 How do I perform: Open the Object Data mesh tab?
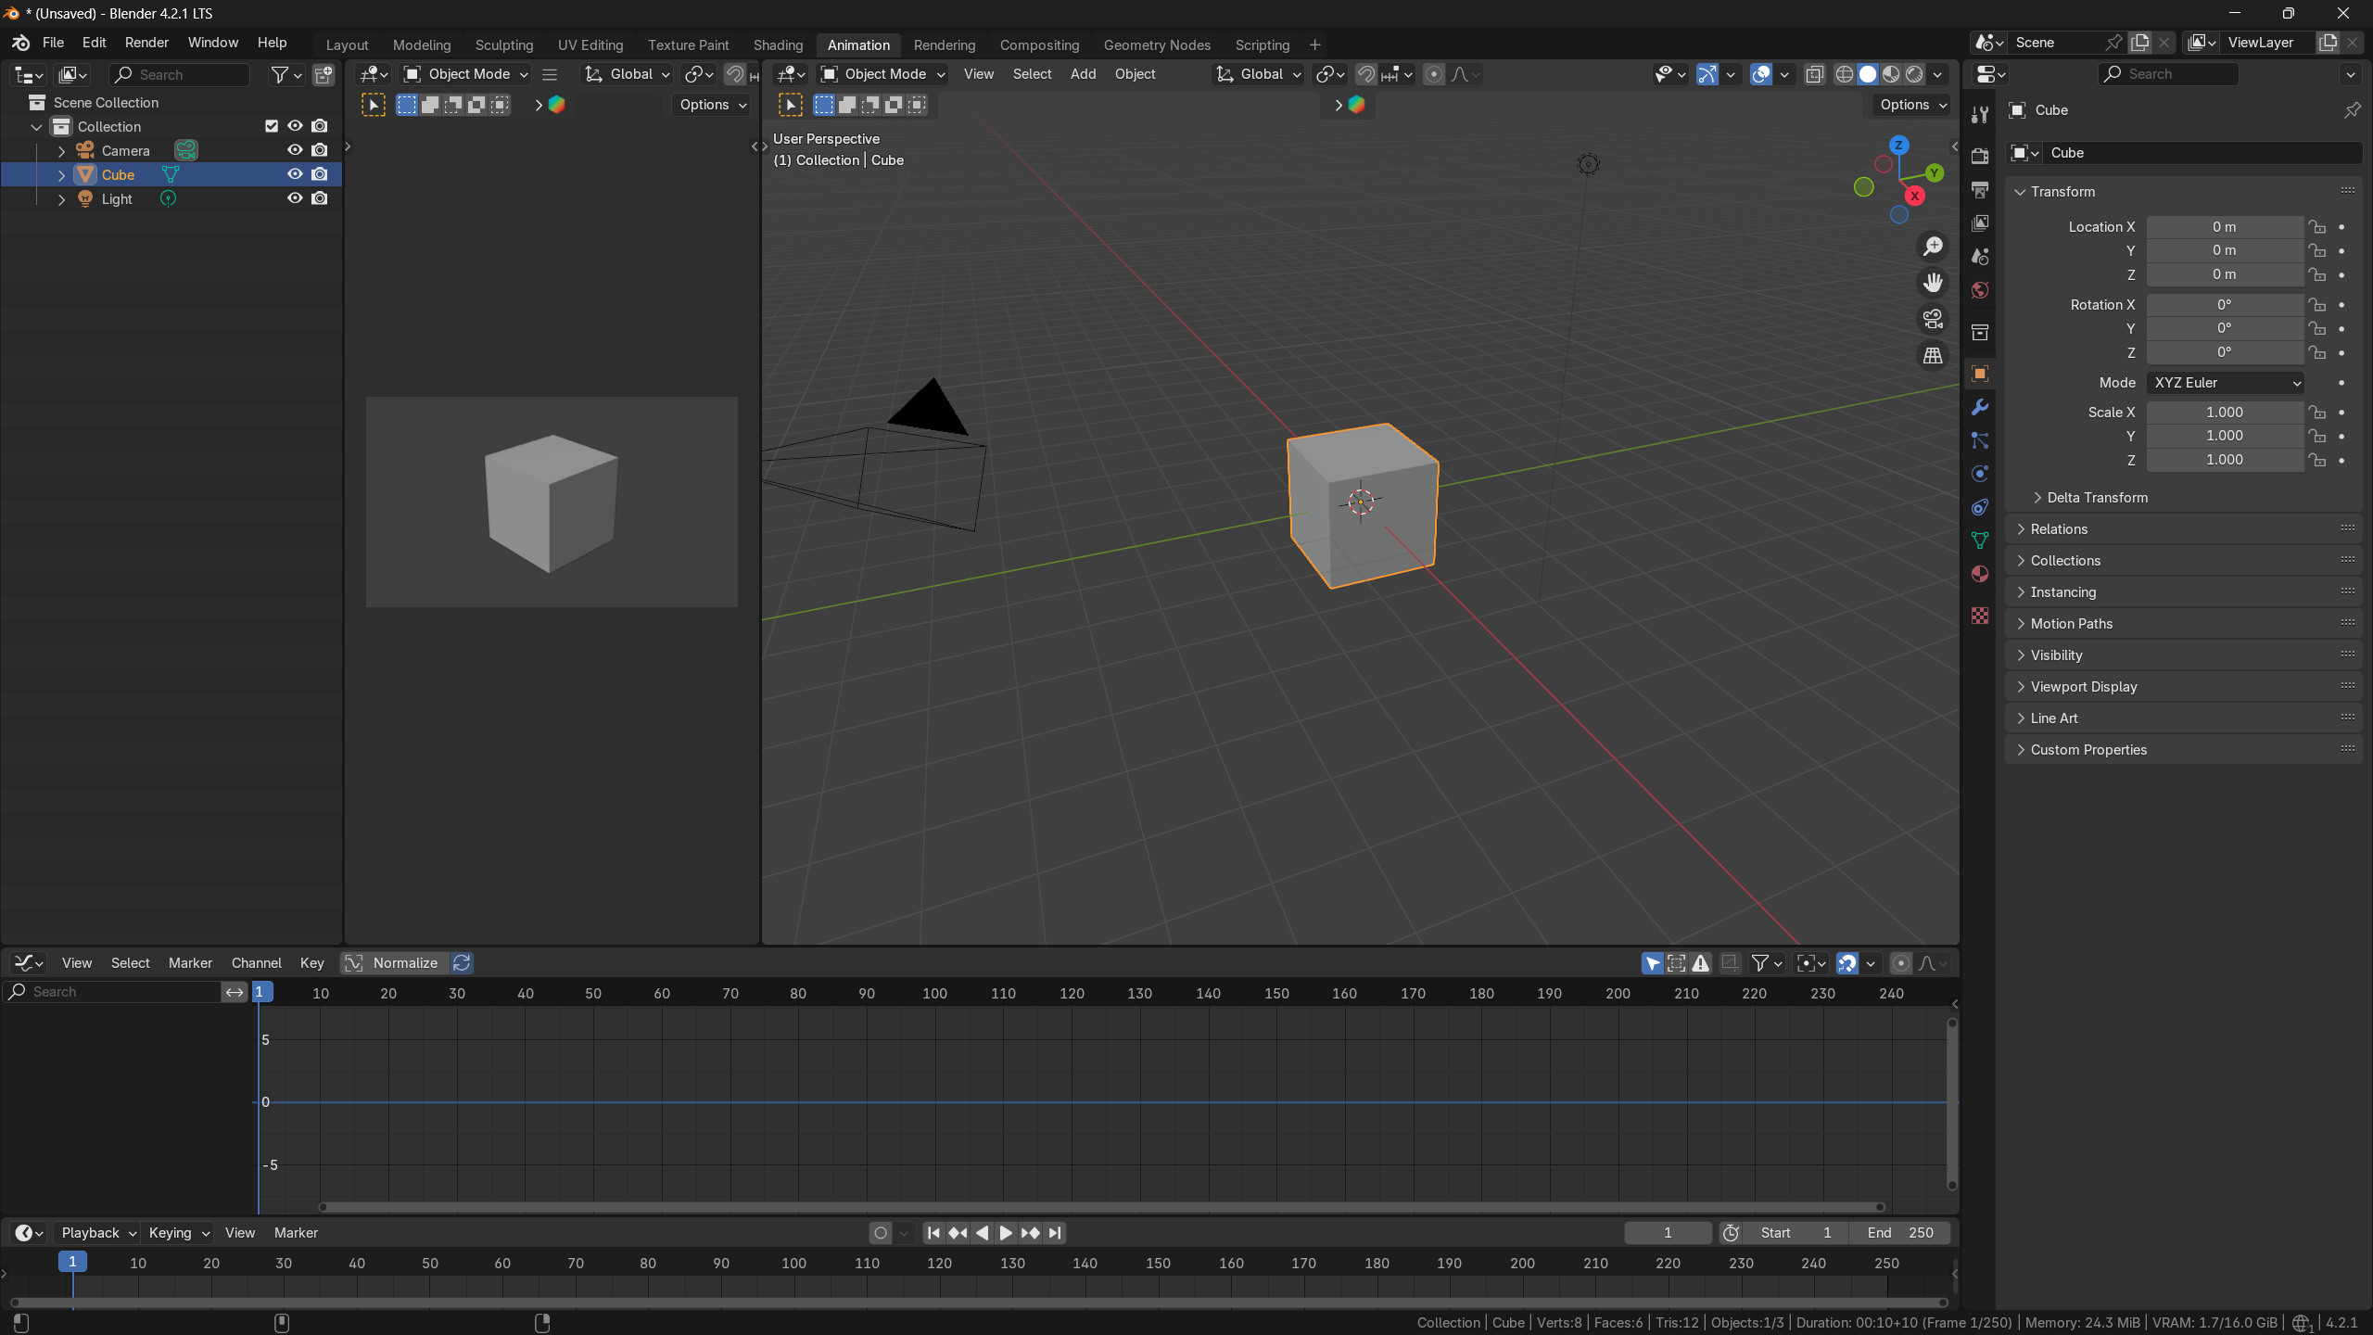[1980, 540]
